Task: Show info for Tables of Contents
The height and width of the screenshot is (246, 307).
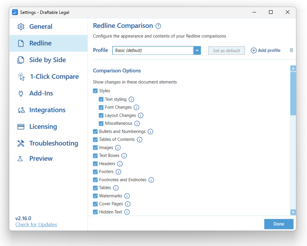Action: (139, 139)
